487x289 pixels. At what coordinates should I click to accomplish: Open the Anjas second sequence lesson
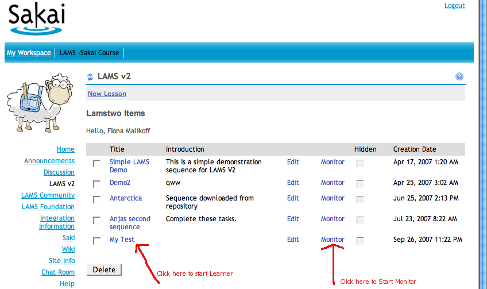point(130,223)
